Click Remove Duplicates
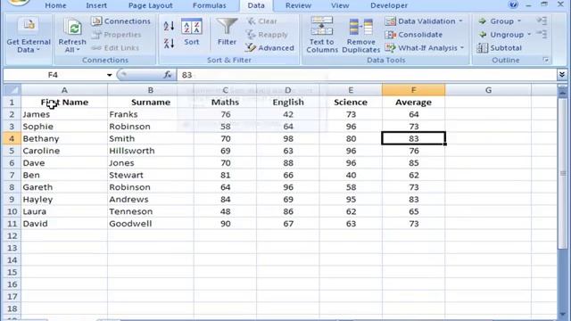The height and width of the screenshot is (321, 571). coord(360,36)
